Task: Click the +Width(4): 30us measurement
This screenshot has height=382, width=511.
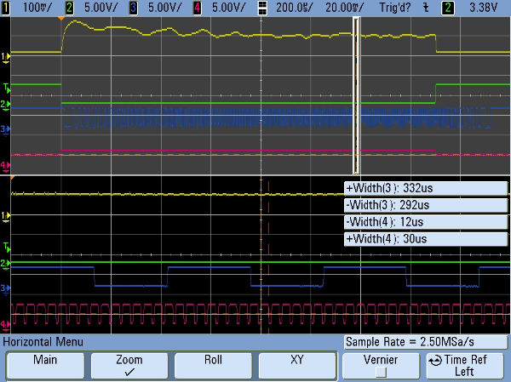Action: pyautogui.click(x=426, y=239)
